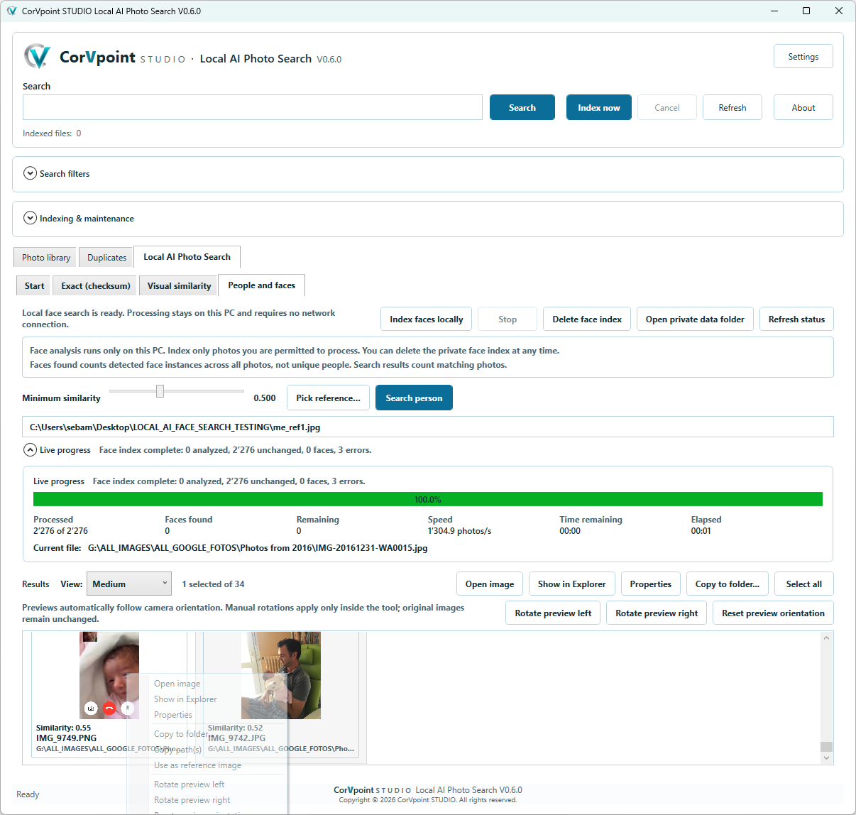Expand the Search filters chevron
The image size is (856, 815).
coord(30,173)
